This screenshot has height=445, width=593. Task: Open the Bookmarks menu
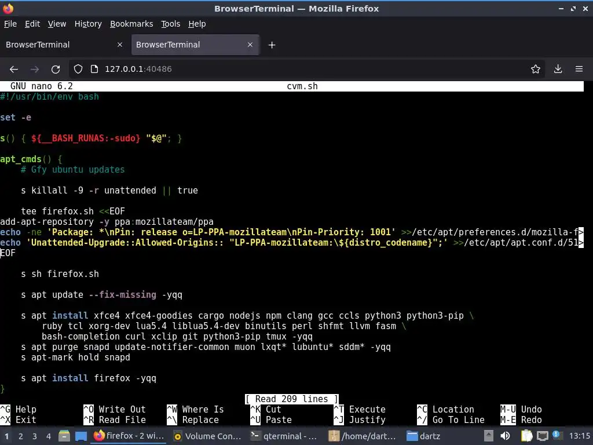[x=131, y=24]
